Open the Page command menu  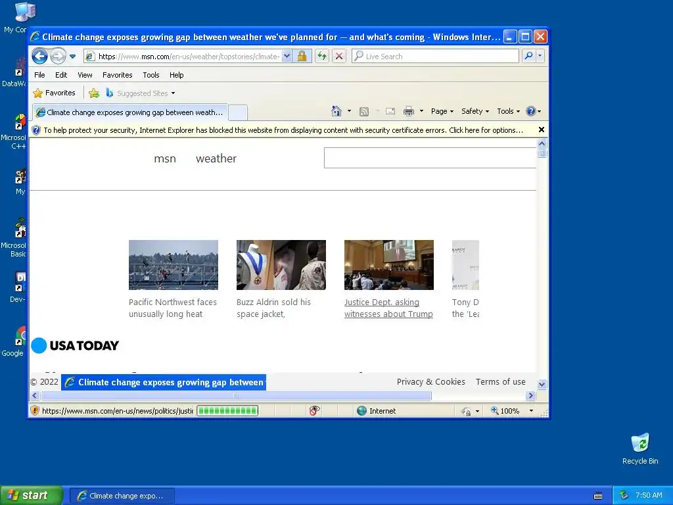pos(442,111)
